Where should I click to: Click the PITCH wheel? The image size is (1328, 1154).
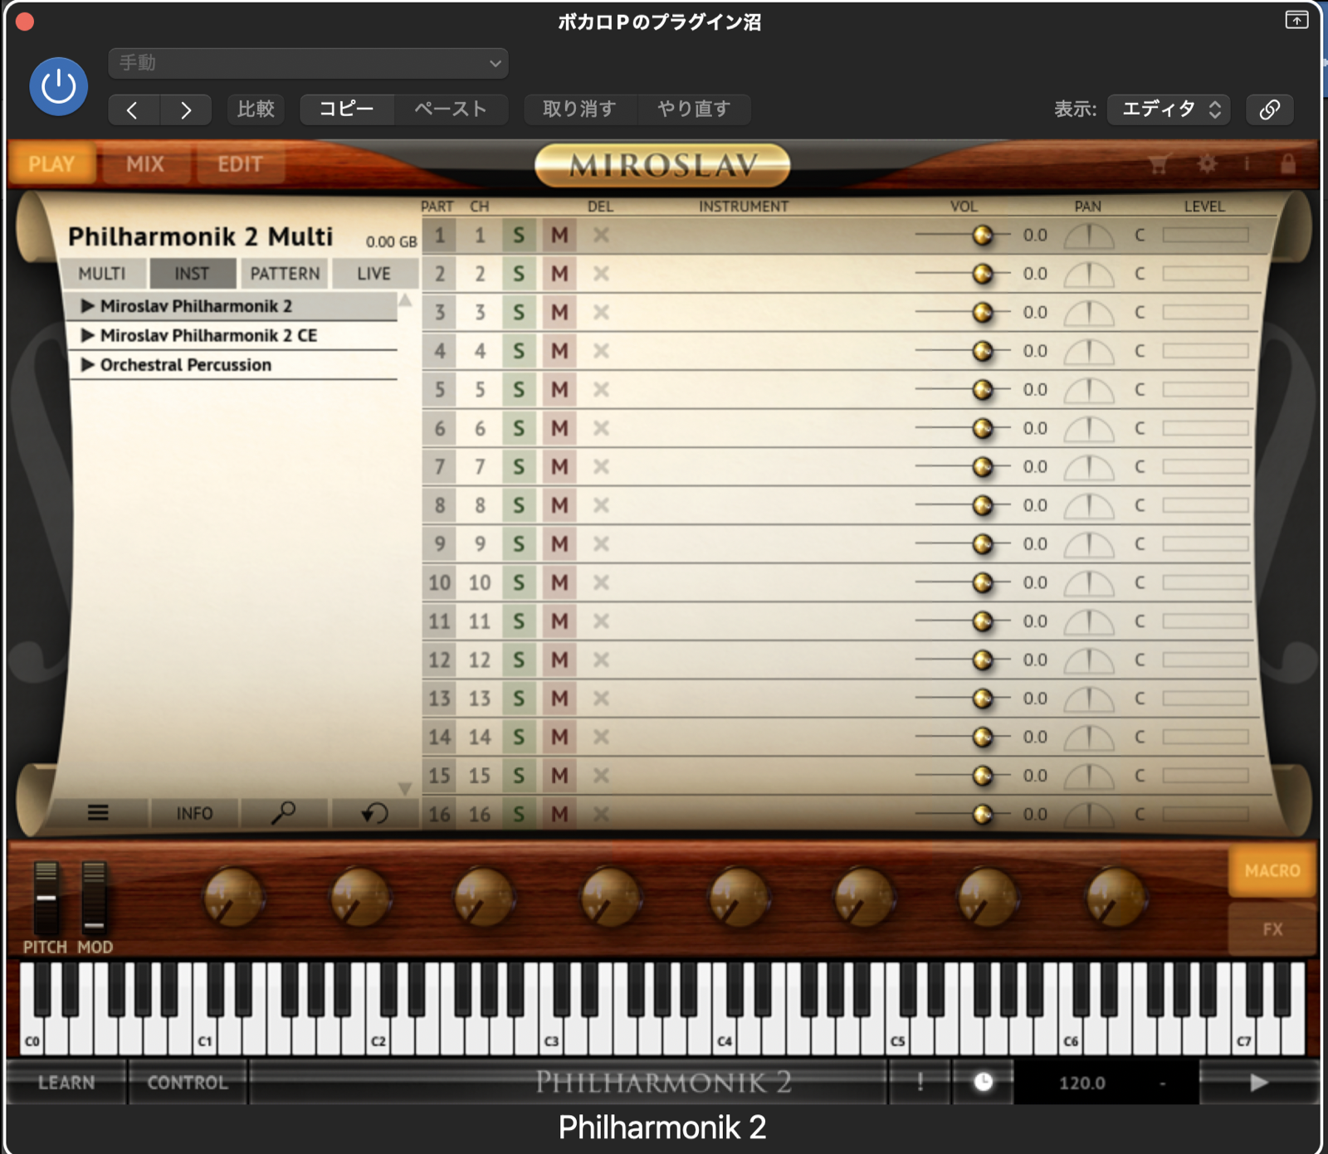click(46, 898)
